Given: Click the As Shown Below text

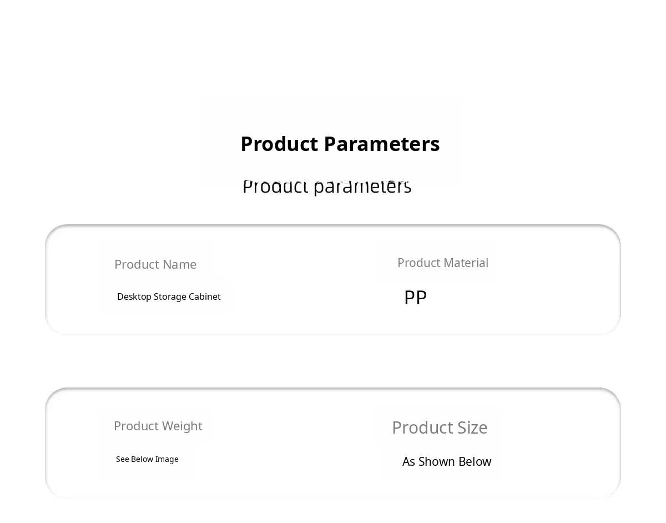Looking at the screenshot, I should (x=446, y=461).
